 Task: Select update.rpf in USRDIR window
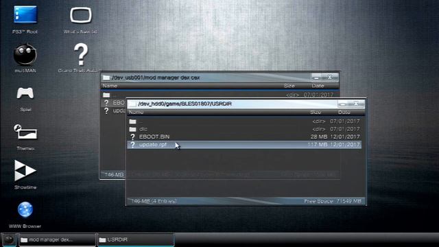coord(244,145)
